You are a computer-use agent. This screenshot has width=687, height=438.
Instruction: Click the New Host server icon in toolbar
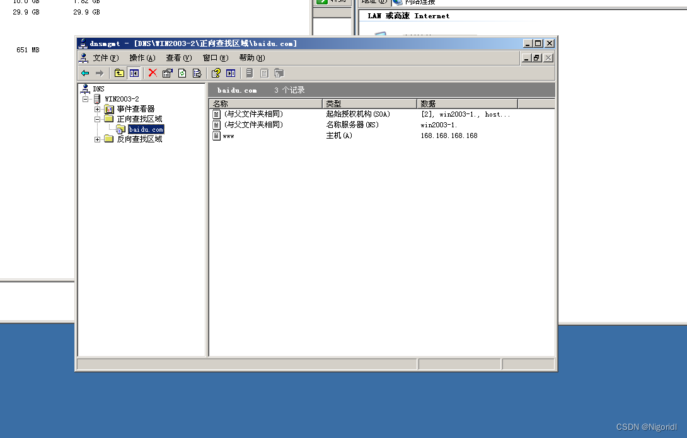pyautogui.click(x=250, y=73)
